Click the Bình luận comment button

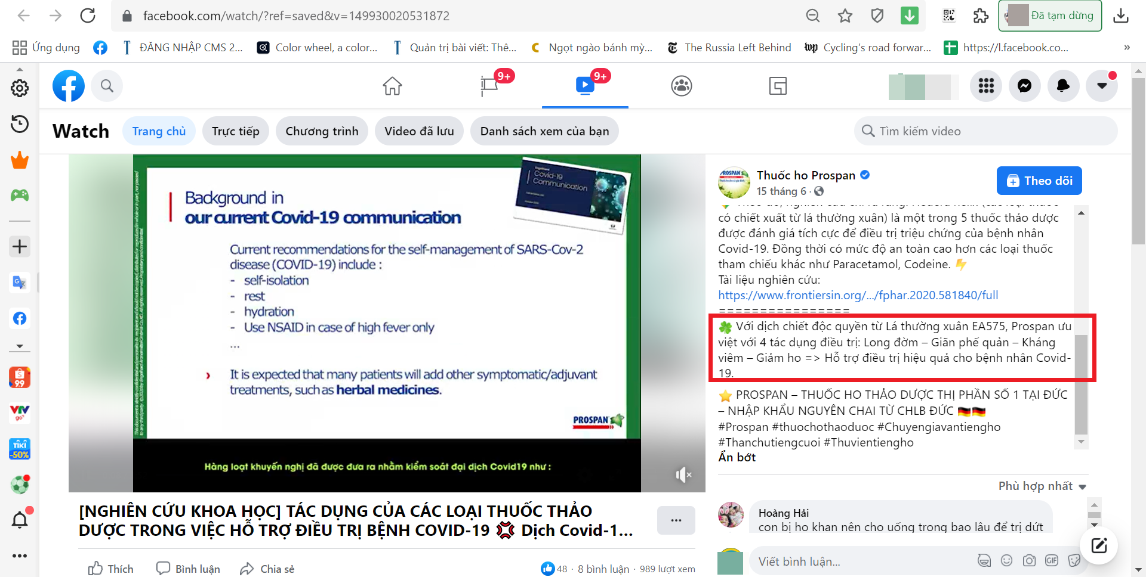click(188, 569)
